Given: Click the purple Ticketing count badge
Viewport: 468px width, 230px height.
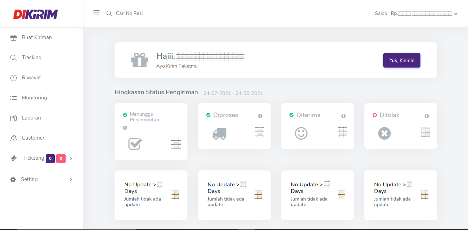Looking at the screenshot, I should coord(50,159).
